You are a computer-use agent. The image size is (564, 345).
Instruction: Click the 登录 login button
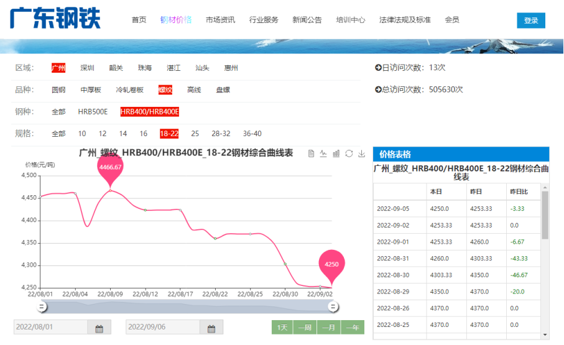(x=531, y=21)
